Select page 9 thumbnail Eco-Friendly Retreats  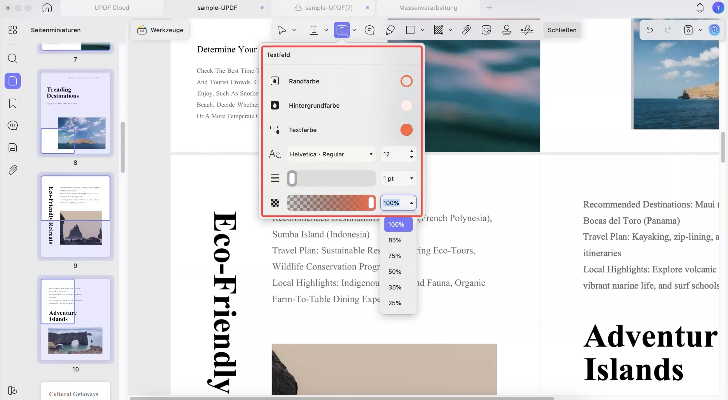pyautogui.click(x=75, y=216)
